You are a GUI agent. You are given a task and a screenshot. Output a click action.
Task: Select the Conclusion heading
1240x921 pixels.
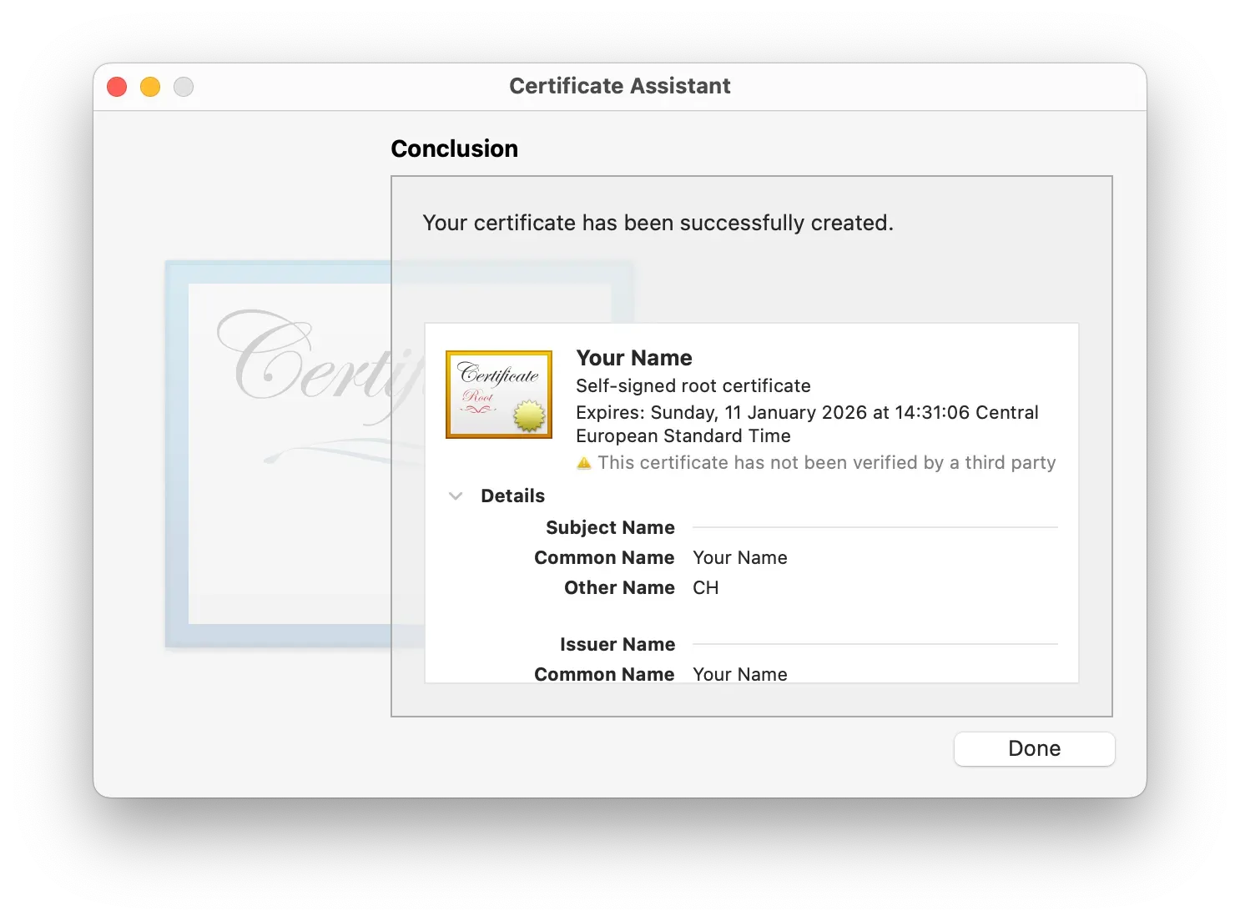[455, 148]
